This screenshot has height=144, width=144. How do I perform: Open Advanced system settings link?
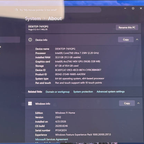pos(110,92)
